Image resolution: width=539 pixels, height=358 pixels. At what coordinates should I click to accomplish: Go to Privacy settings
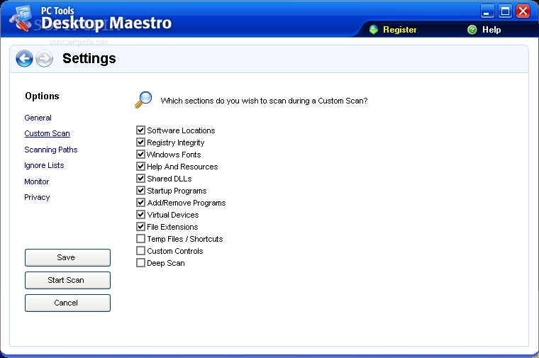point(37,197)
